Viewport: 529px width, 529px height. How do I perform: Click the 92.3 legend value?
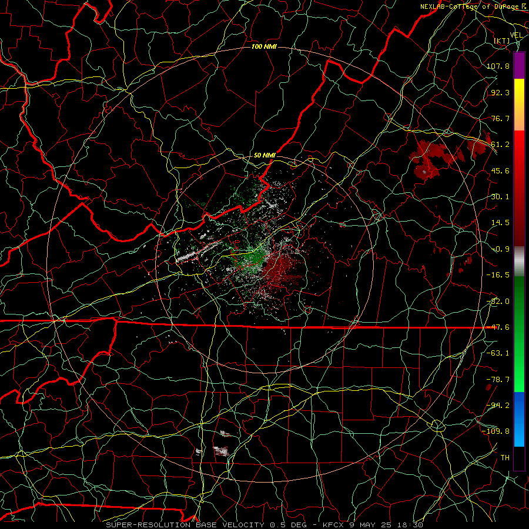(x=500, y=92)
